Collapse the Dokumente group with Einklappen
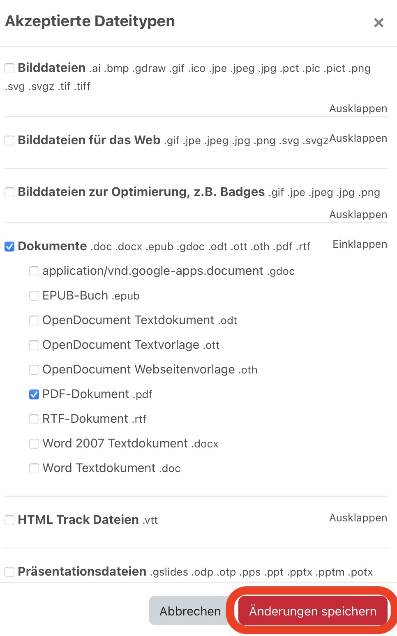 click(360, 244)
